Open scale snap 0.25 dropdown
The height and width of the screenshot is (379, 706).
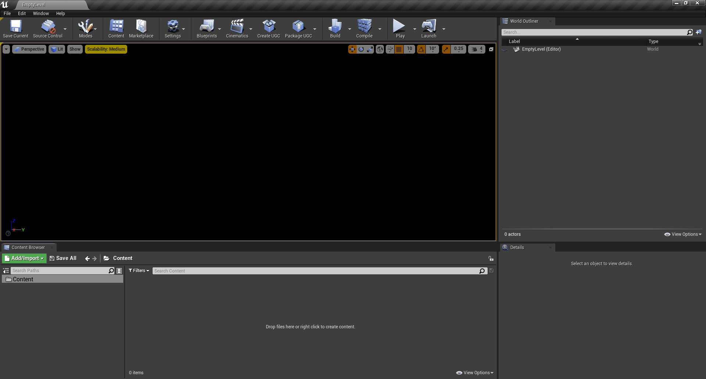(459, 49)
